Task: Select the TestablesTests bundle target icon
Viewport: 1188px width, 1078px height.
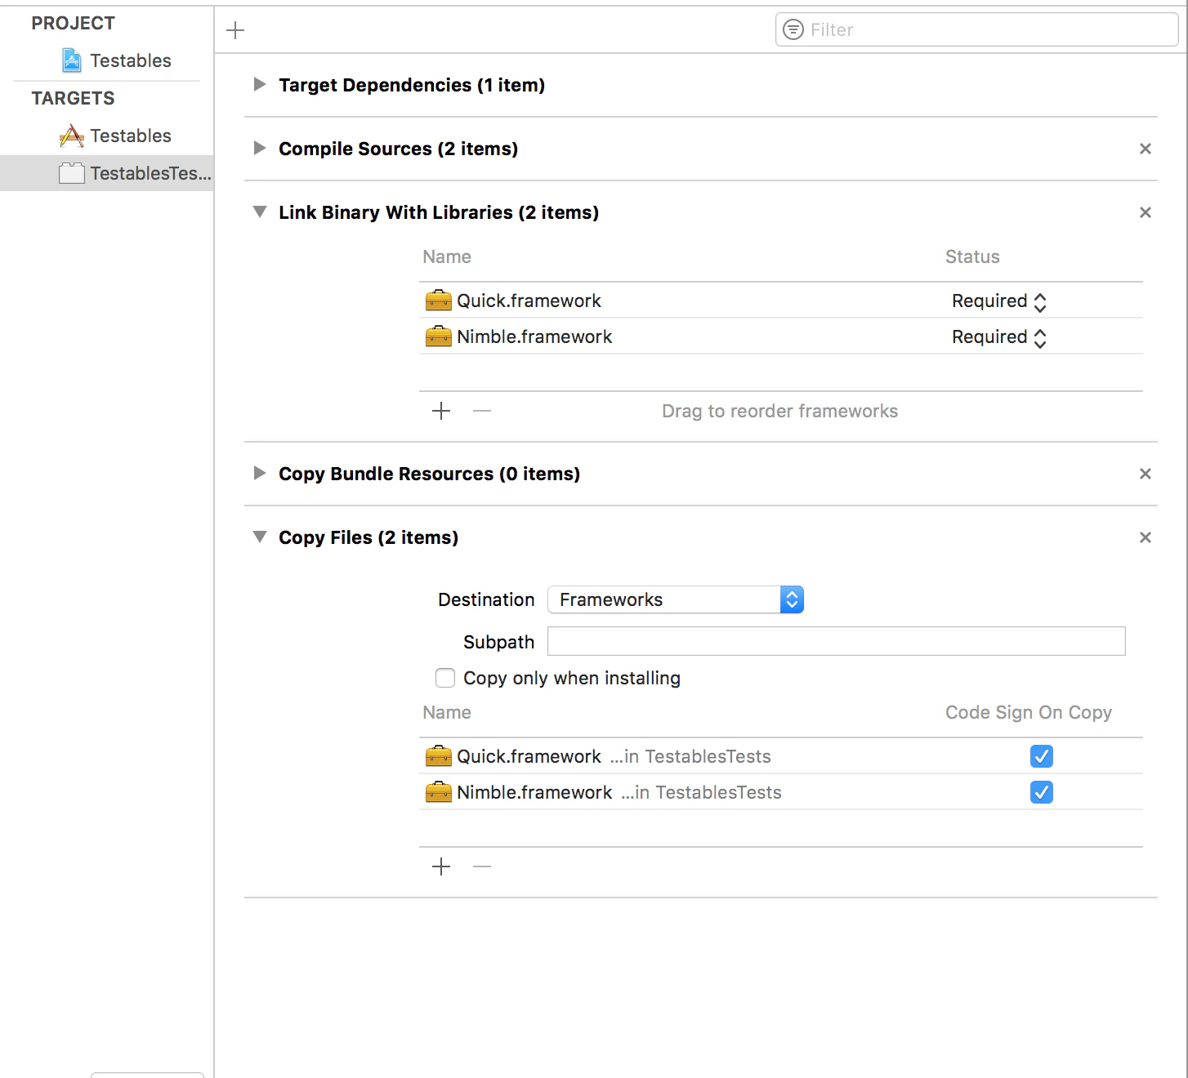Action: (x=72, y=173)
